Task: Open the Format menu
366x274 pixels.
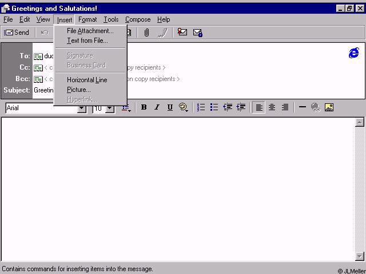Action: pyautogui.click(x=87, y=19)
